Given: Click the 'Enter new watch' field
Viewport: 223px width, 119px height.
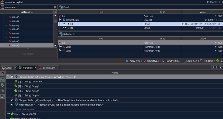Looking at the screenshot, I should click(24, 110).
